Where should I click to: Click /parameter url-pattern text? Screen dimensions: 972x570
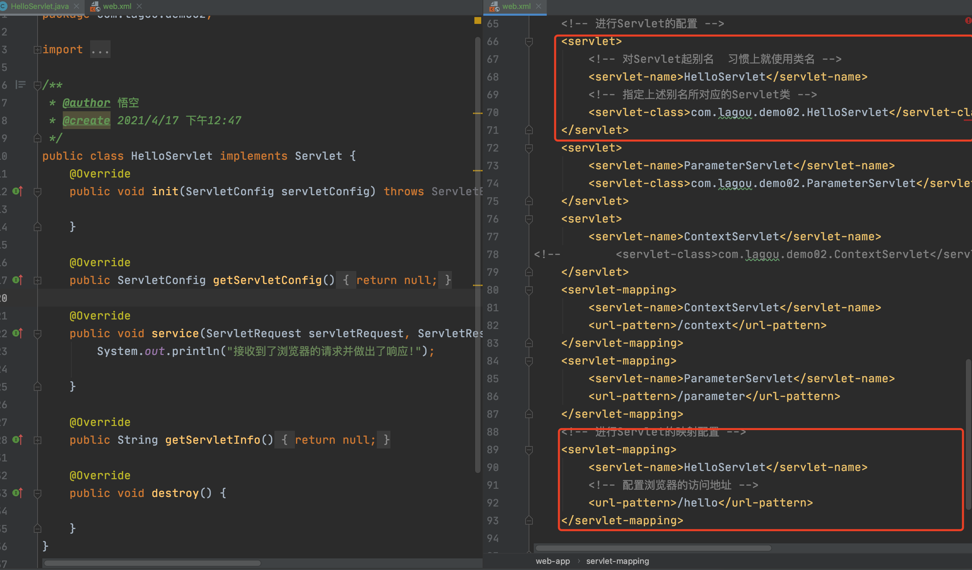[711, 396]
